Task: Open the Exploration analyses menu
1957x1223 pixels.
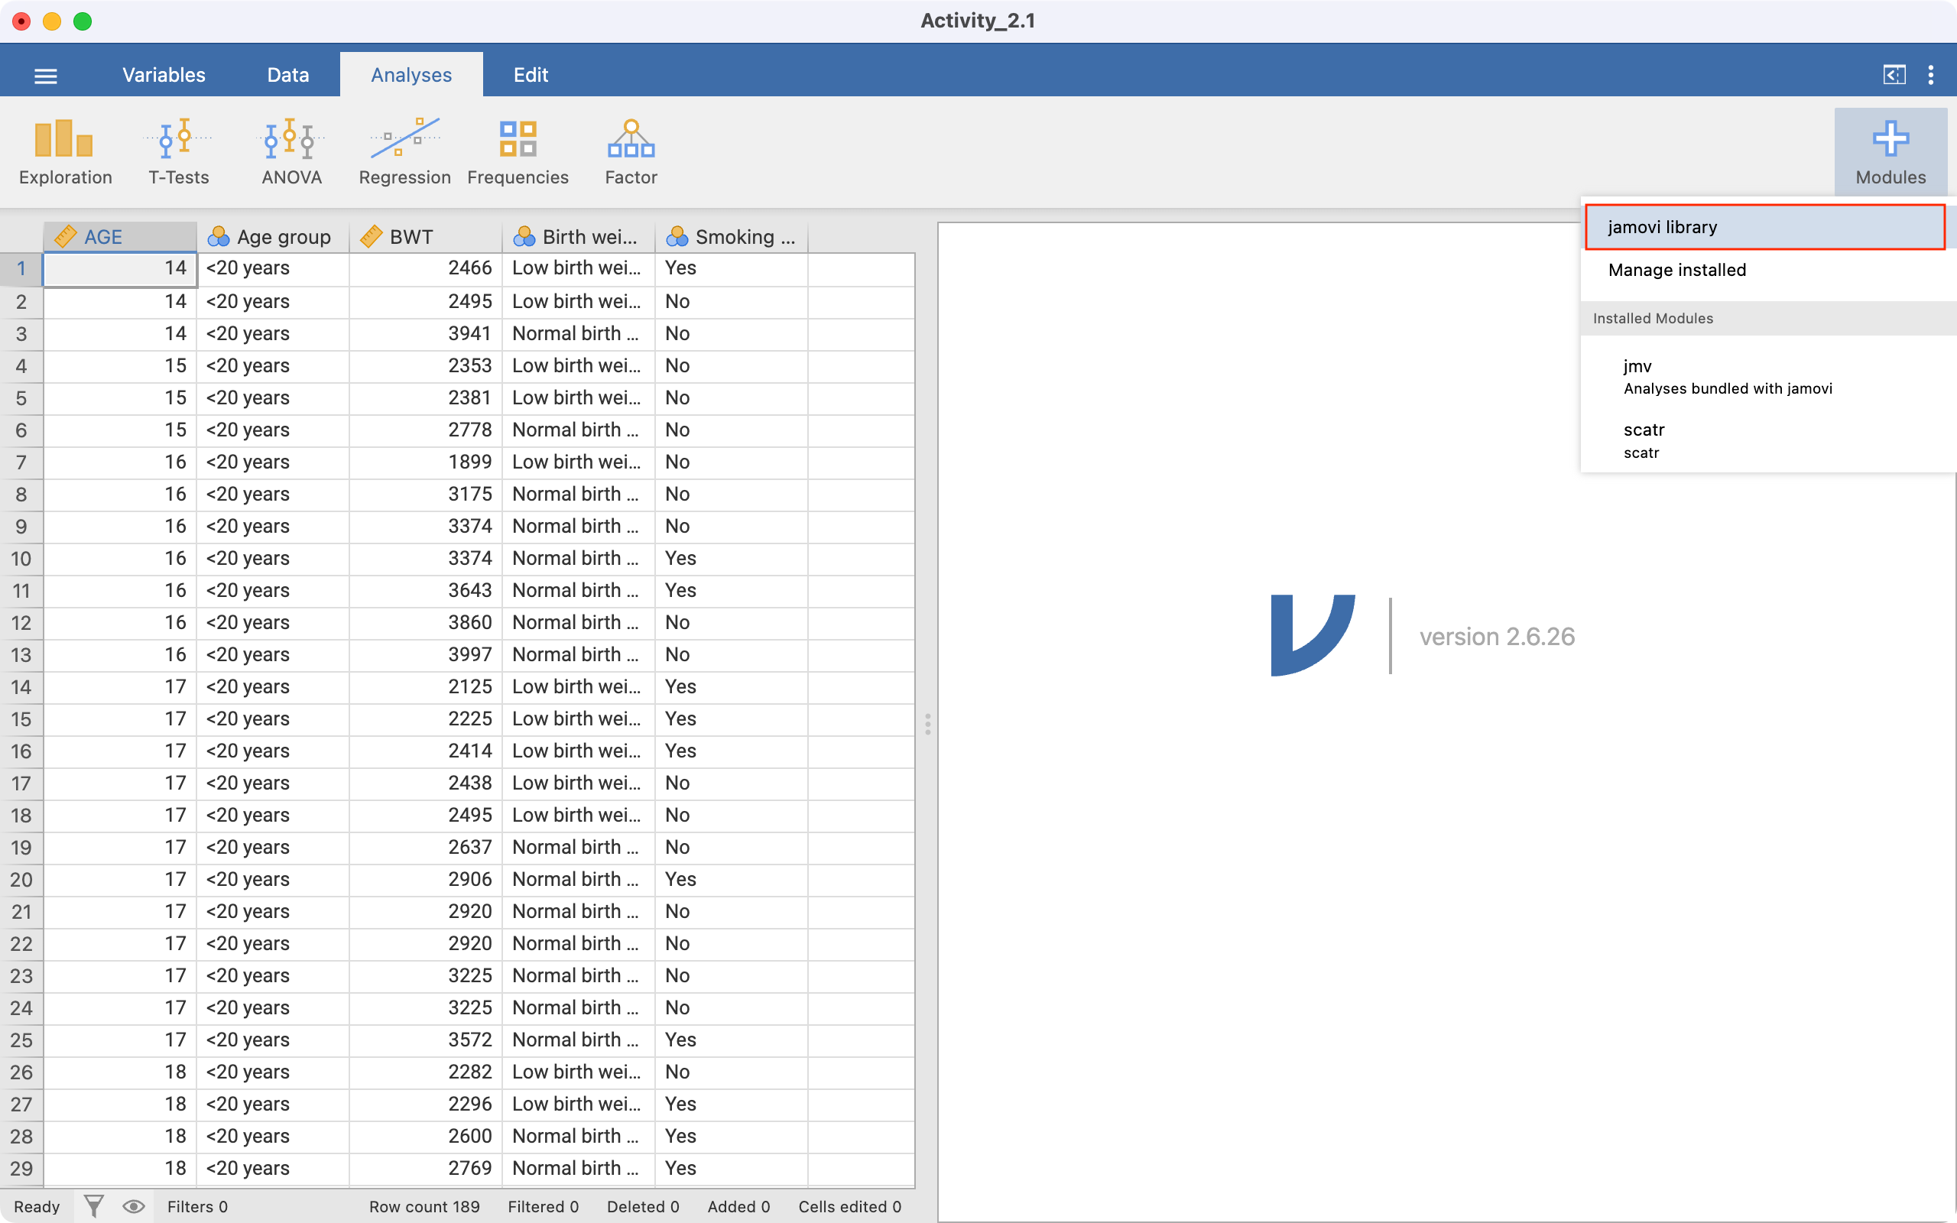Action: 65,152
